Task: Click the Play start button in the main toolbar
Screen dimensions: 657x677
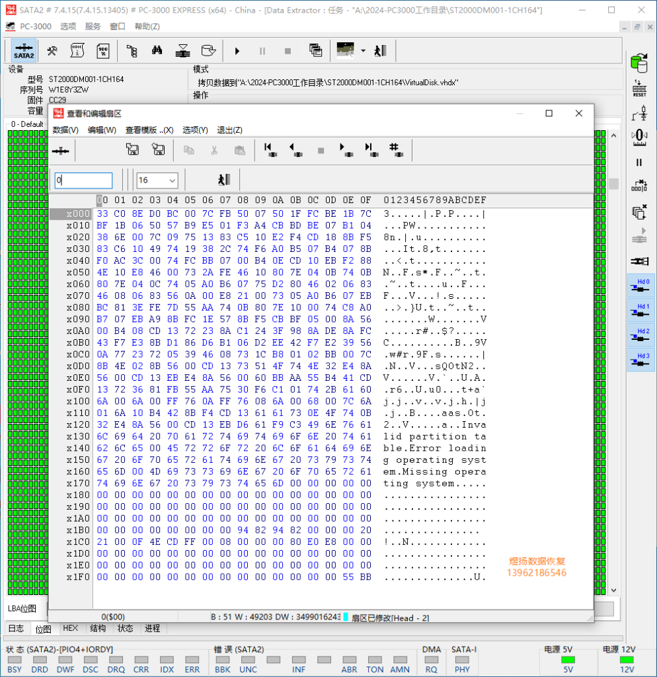Action: click(x=237, y=51)
